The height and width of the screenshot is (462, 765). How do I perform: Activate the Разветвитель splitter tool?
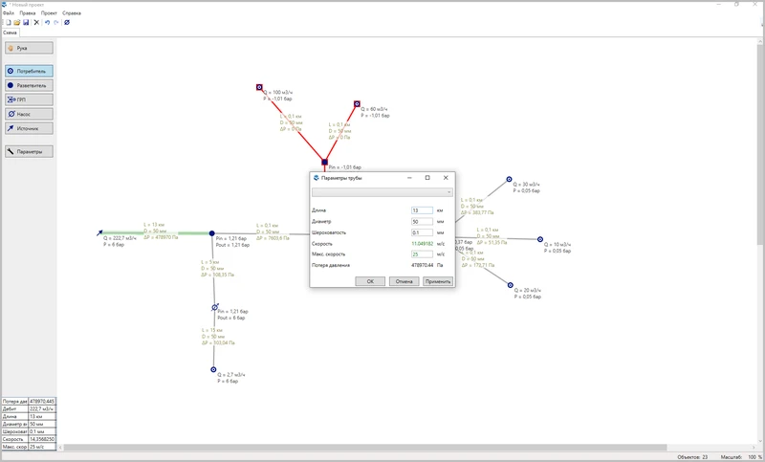pos(28,85)
